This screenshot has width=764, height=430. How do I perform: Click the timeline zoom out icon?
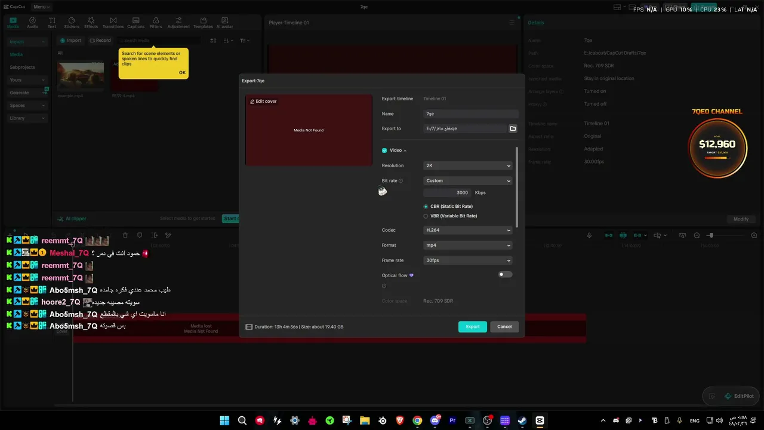697,235
